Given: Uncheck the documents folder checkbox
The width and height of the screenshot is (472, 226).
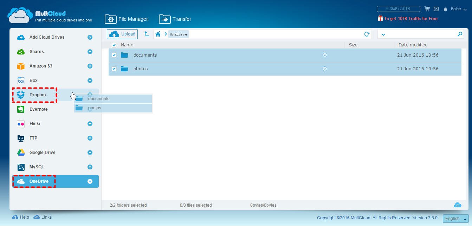Looking at the screenshot, I should 114,55.
